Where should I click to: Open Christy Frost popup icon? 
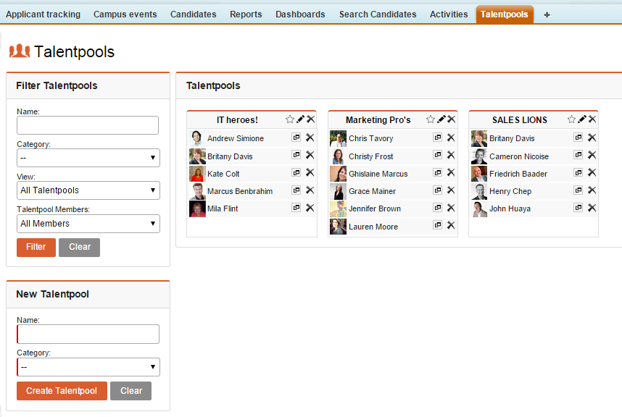click(x=438, y=155)
